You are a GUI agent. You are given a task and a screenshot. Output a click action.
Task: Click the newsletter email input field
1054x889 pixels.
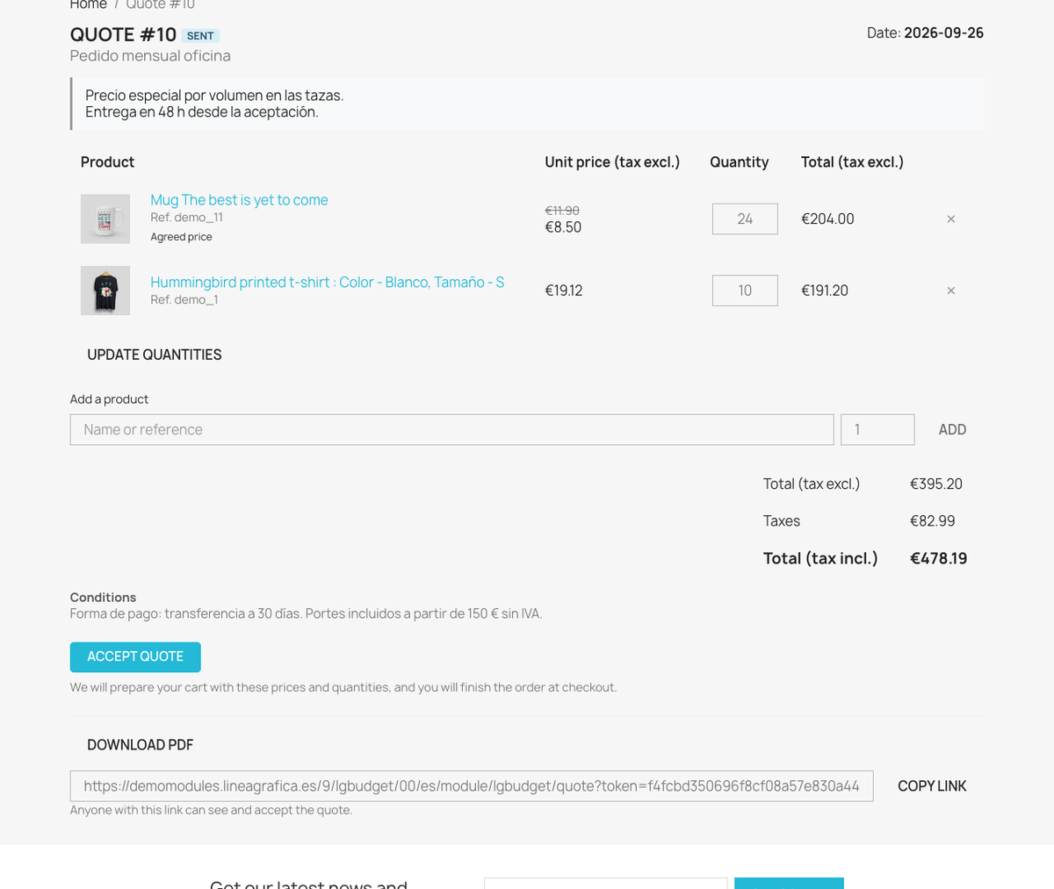pos(606,883)
